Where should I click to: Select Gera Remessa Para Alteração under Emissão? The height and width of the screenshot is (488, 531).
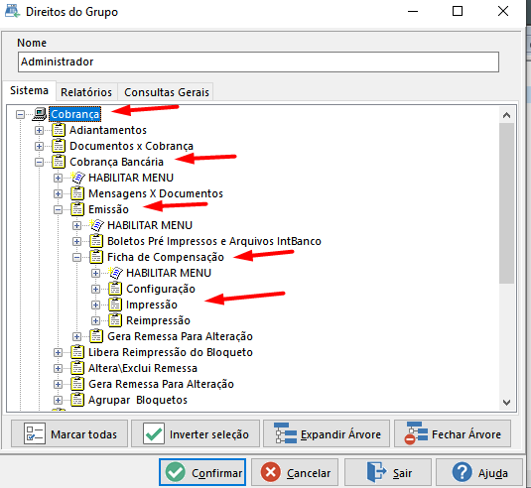point(180,336)
